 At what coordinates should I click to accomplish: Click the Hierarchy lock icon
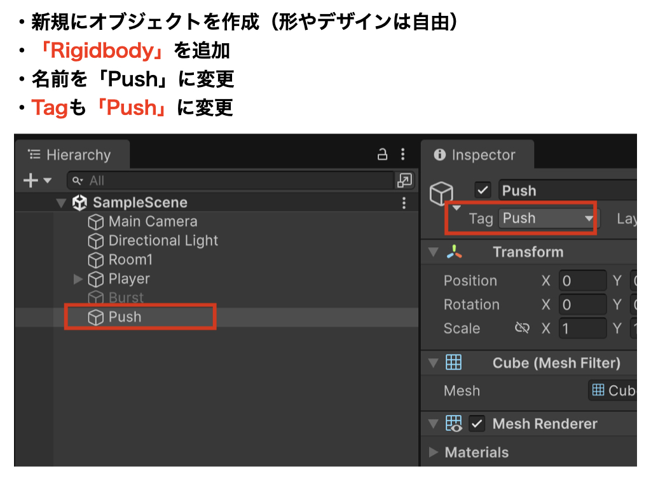click(x=382, y=154)
